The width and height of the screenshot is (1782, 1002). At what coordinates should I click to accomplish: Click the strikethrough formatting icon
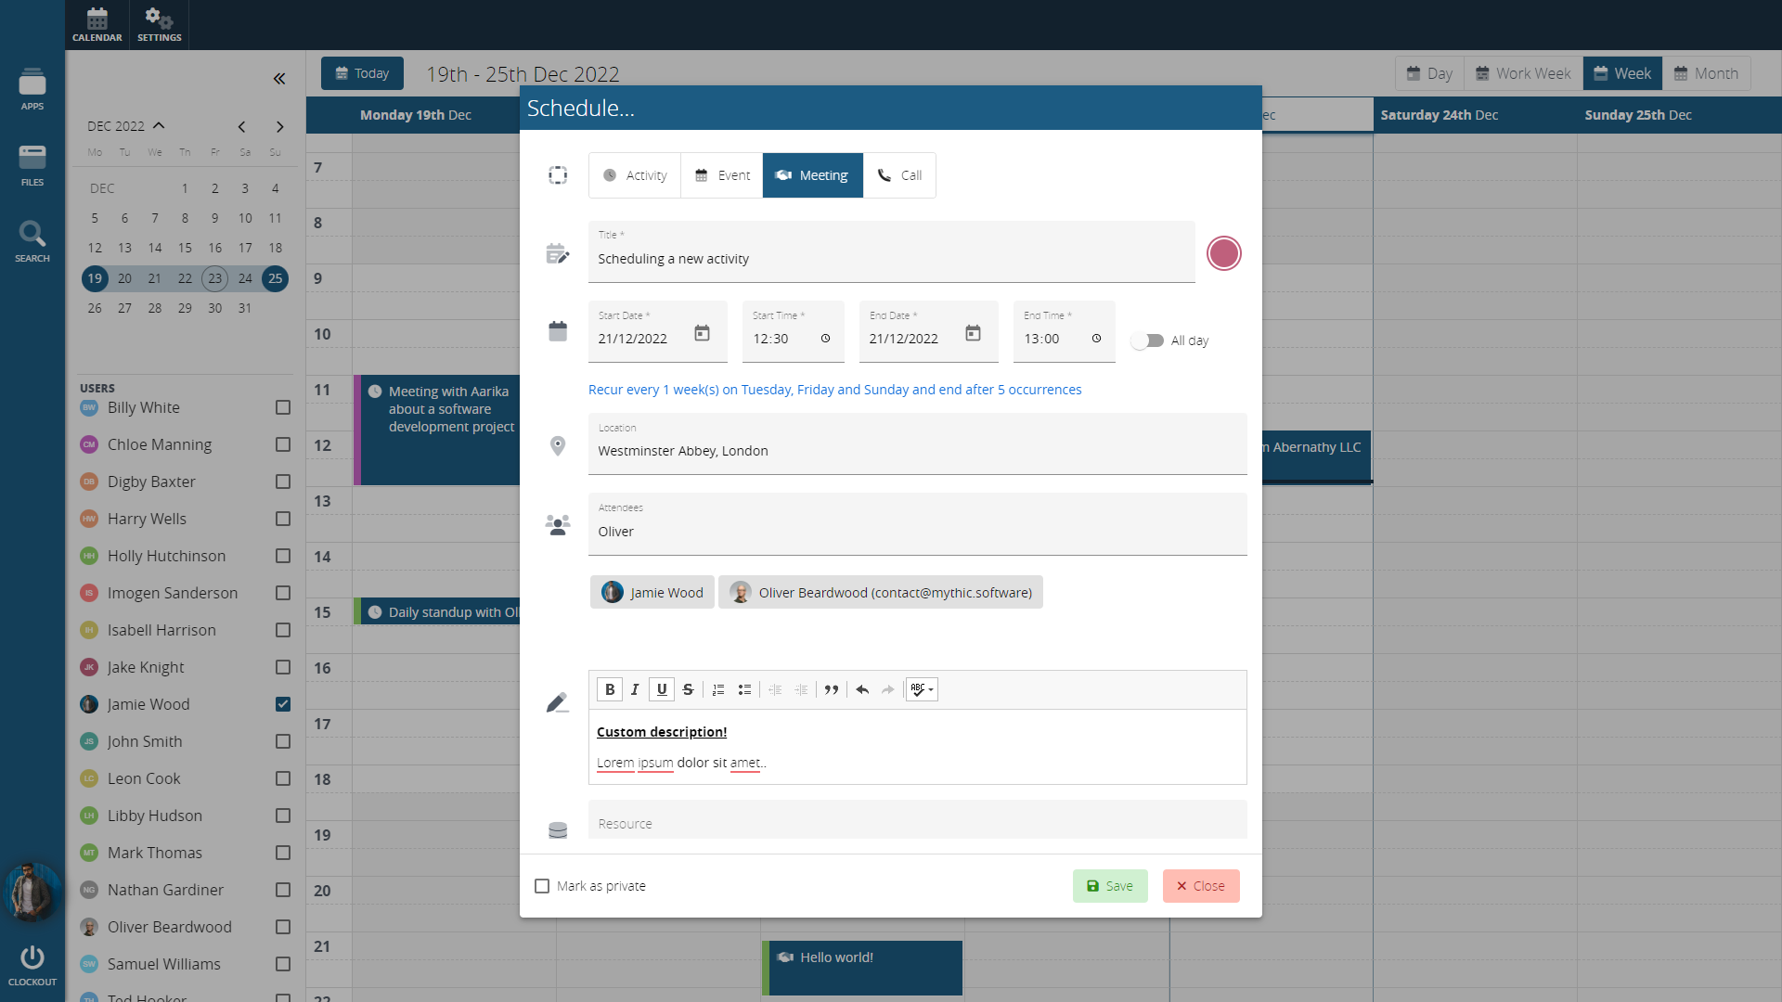688,689
